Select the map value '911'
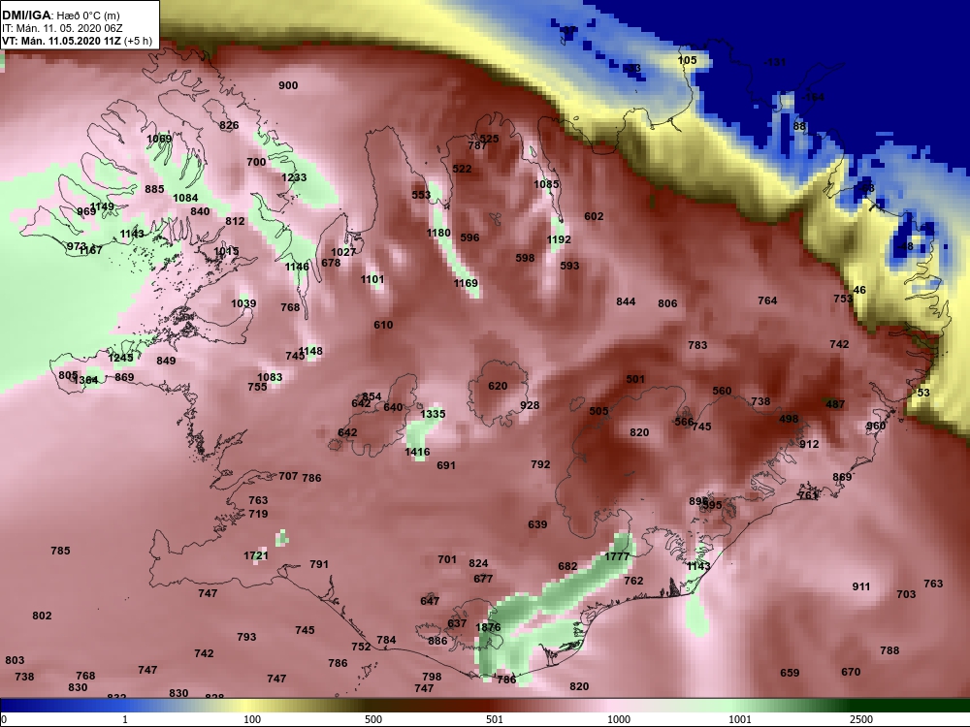Screen dimensions: 970x727 click(861, 586)
